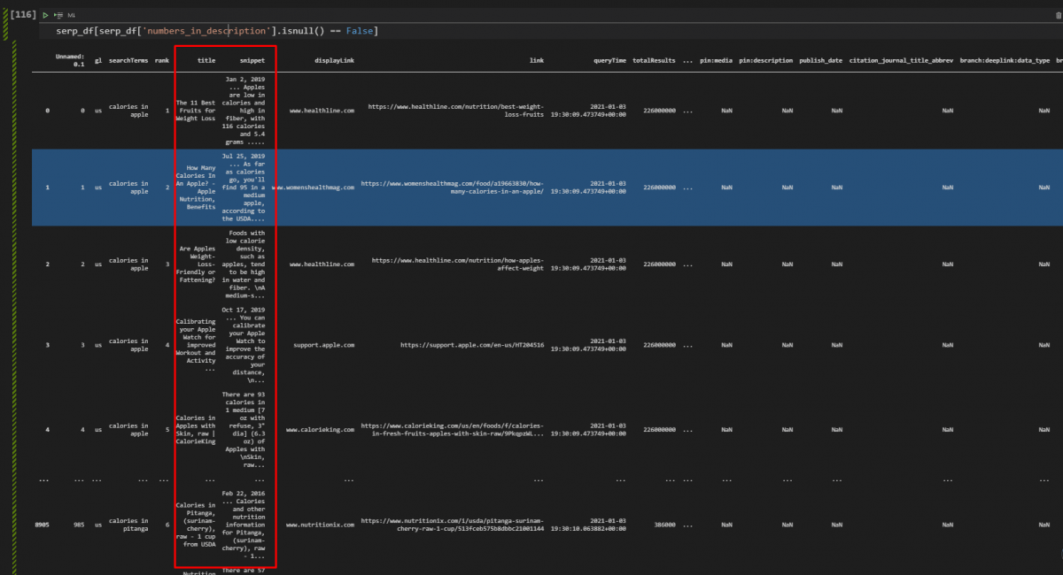The image size is (1063, 575).
Task: Click the 'displayLink' column header
Action: [x=334, y=60]
